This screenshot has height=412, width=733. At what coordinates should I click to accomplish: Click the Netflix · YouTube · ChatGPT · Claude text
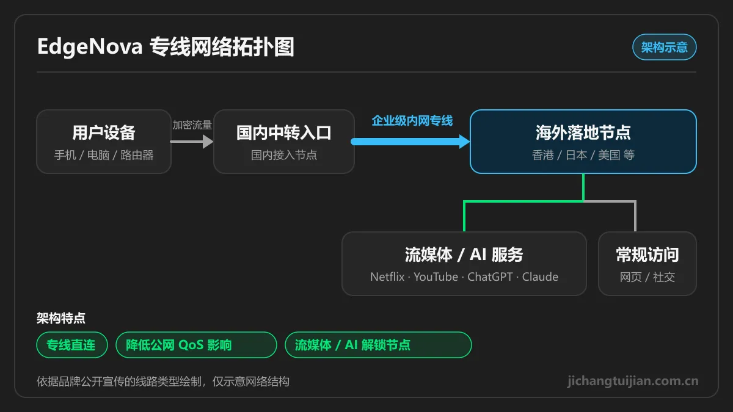click(464, 277)
